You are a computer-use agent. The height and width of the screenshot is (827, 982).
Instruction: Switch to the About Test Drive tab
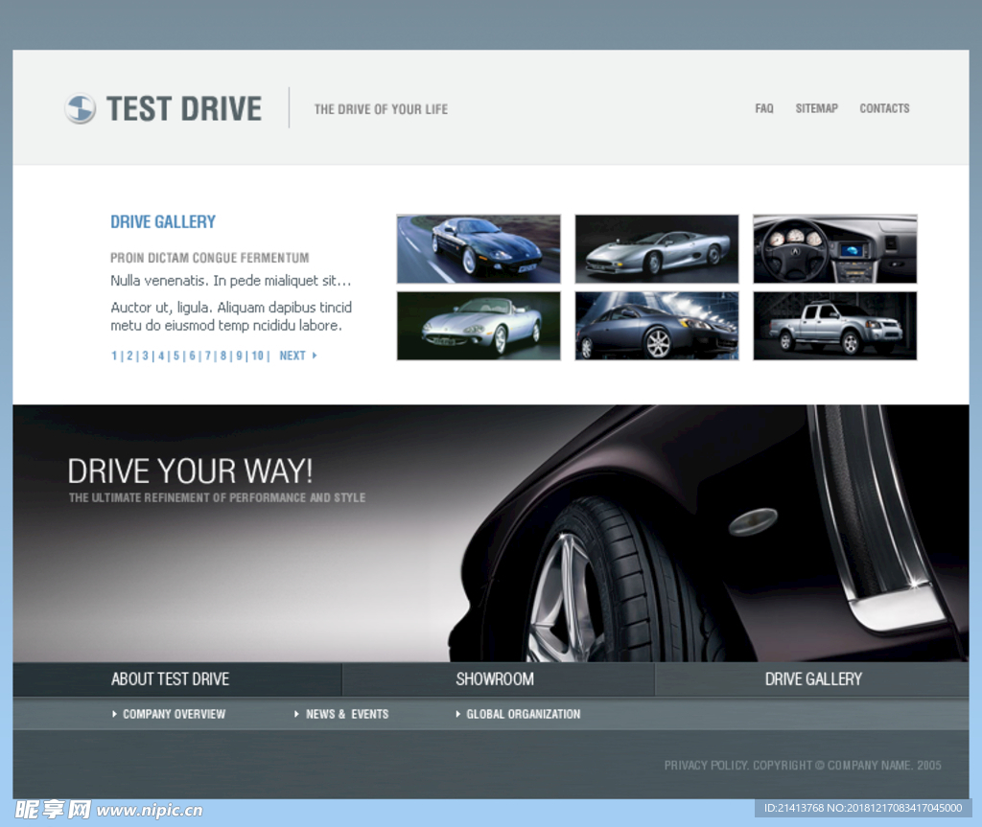171,679
